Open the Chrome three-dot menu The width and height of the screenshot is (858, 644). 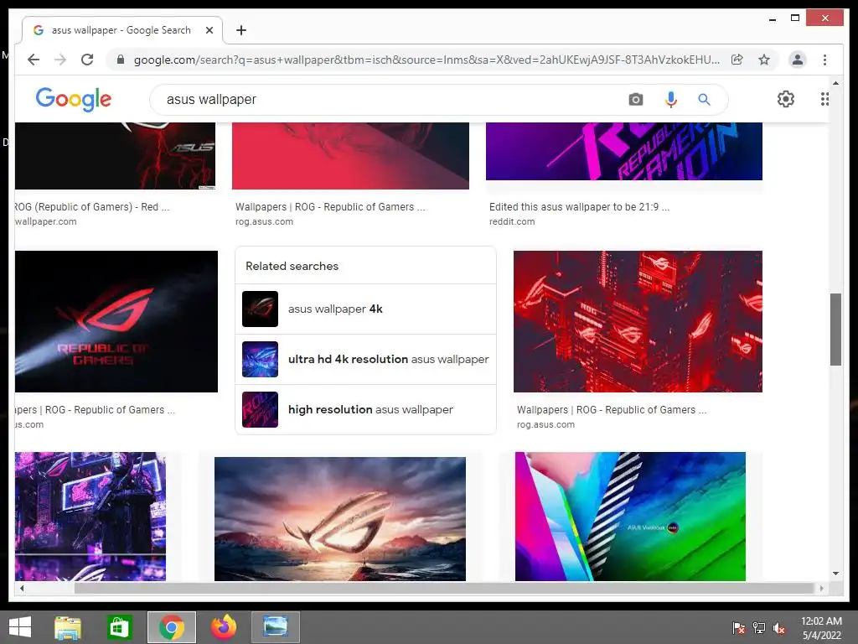coord(824,60)
